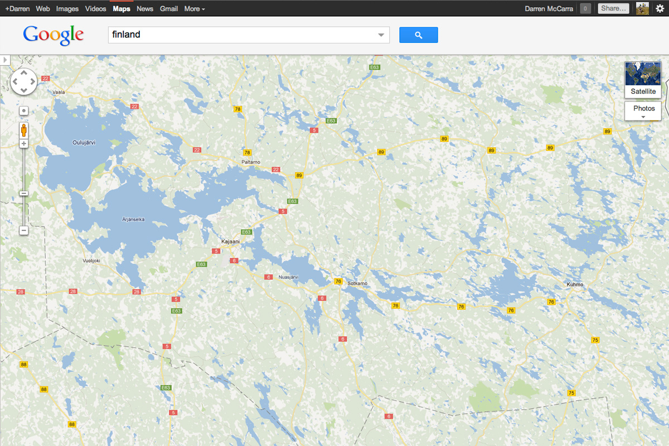Grab the Street View pegman icon

coord(23,130)
